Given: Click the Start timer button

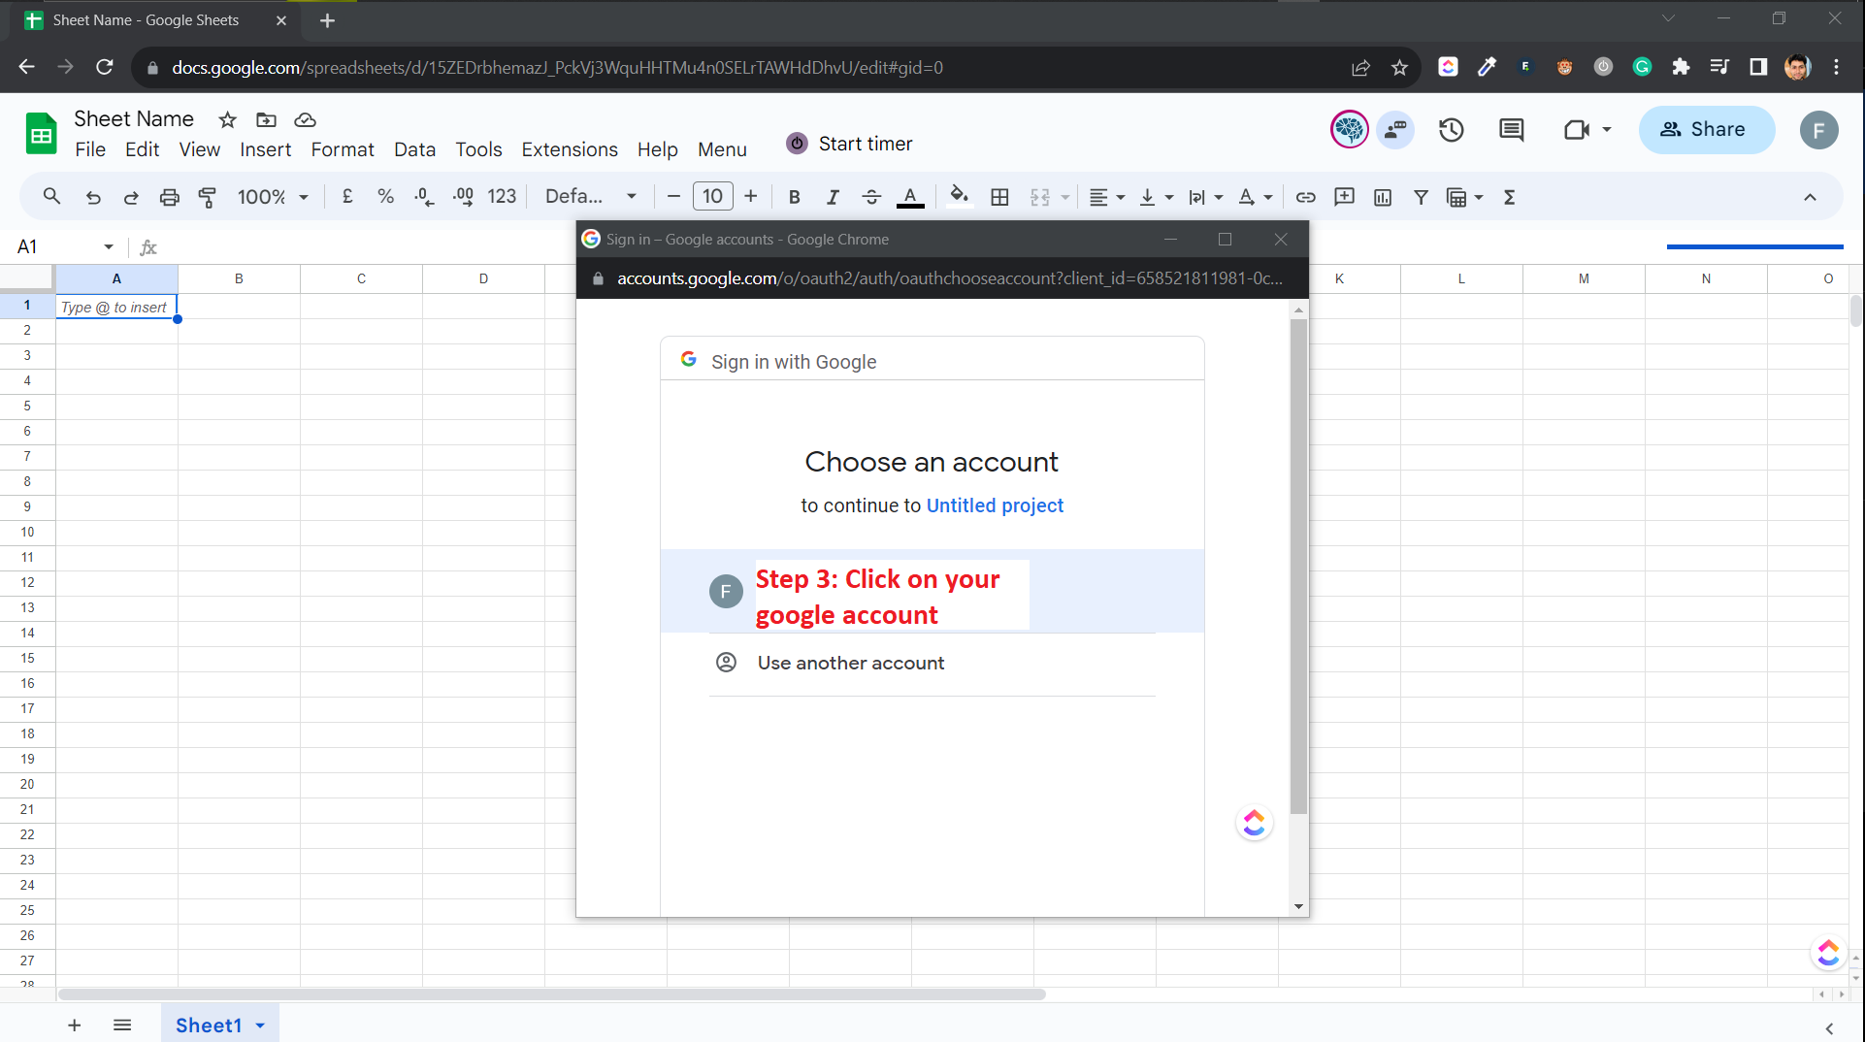Looking at the screenshot, I should [x=849, y=144].
